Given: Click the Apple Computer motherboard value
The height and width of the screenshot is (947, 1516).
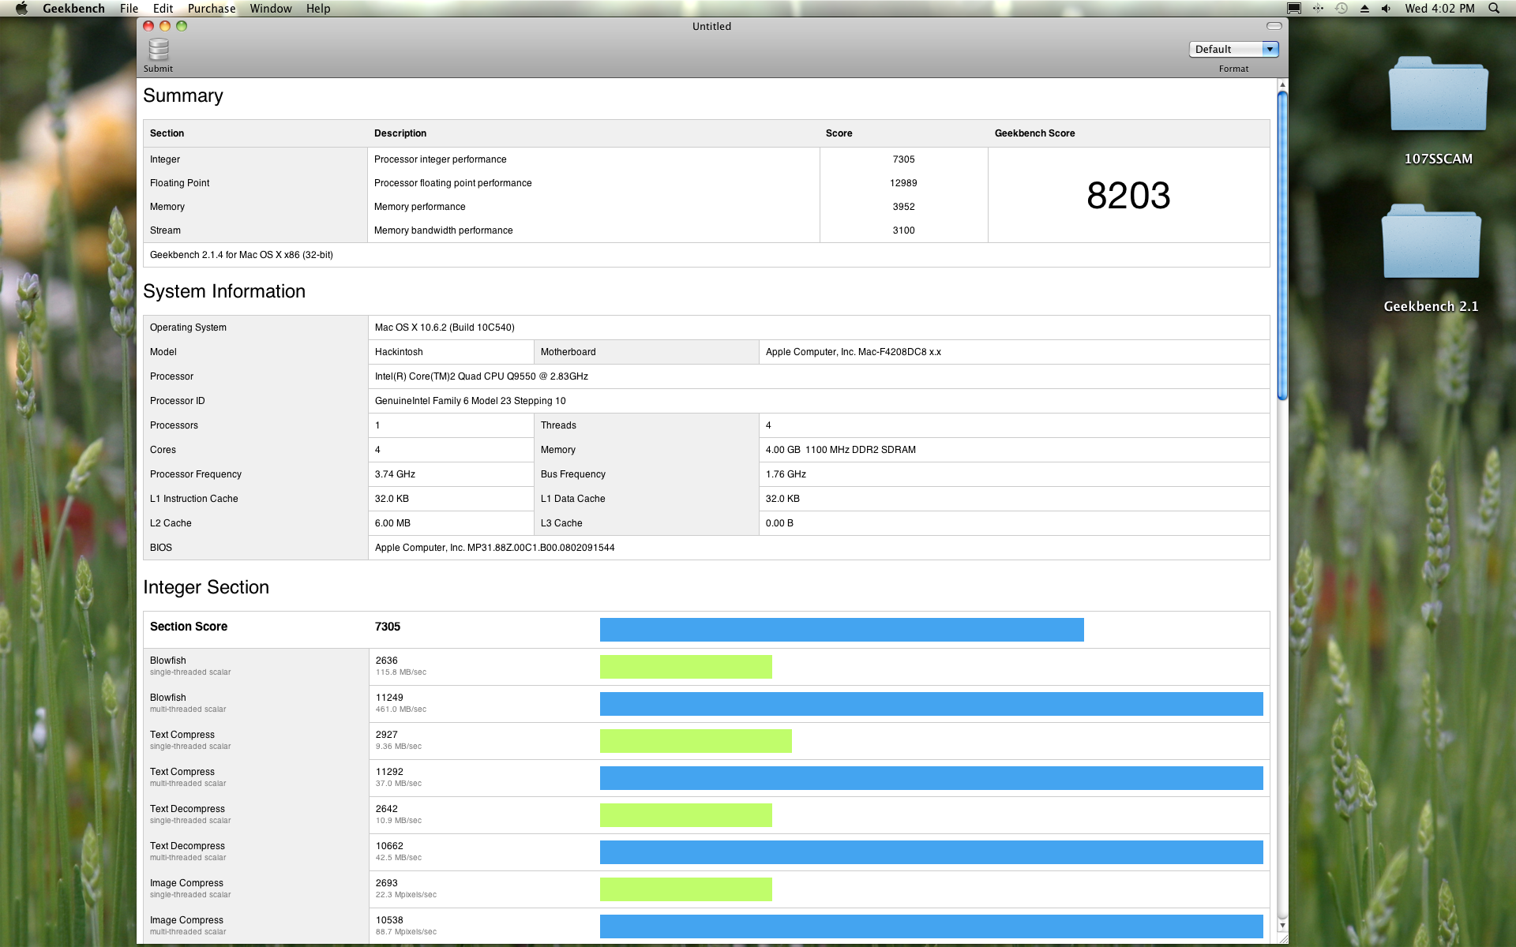Looking at the screenshot, I should click(854, 352).
